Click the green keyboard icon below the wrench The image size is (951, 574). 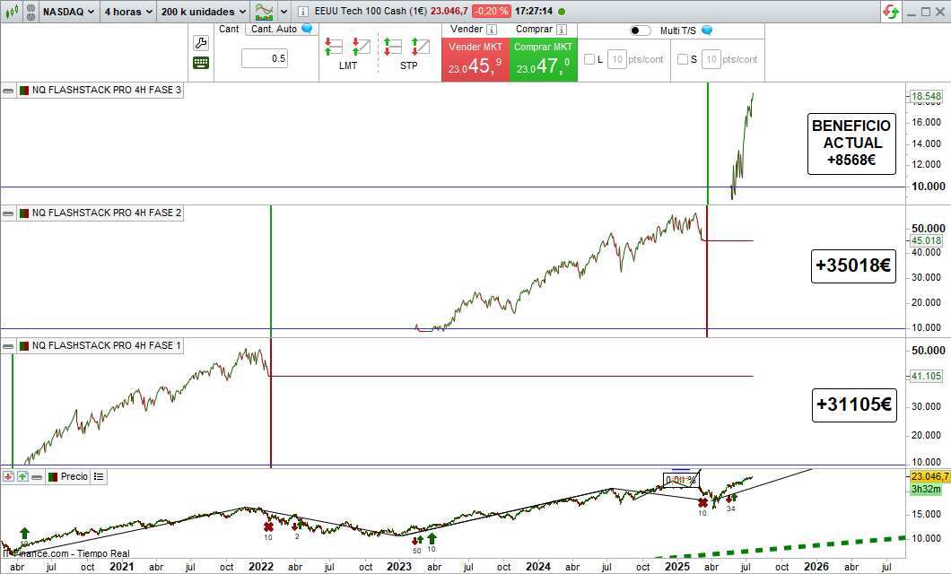tap(201, 63)
